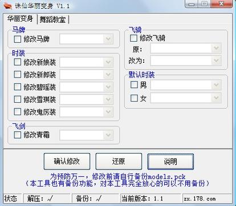Open the 说明 instructions button
236x206 pixels.
pos(170,161)
